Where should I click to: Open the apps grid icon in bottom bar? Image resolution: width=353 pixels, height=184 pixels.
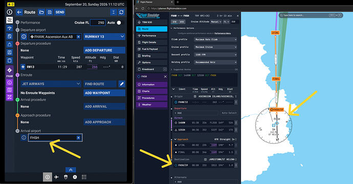[84, 177]
